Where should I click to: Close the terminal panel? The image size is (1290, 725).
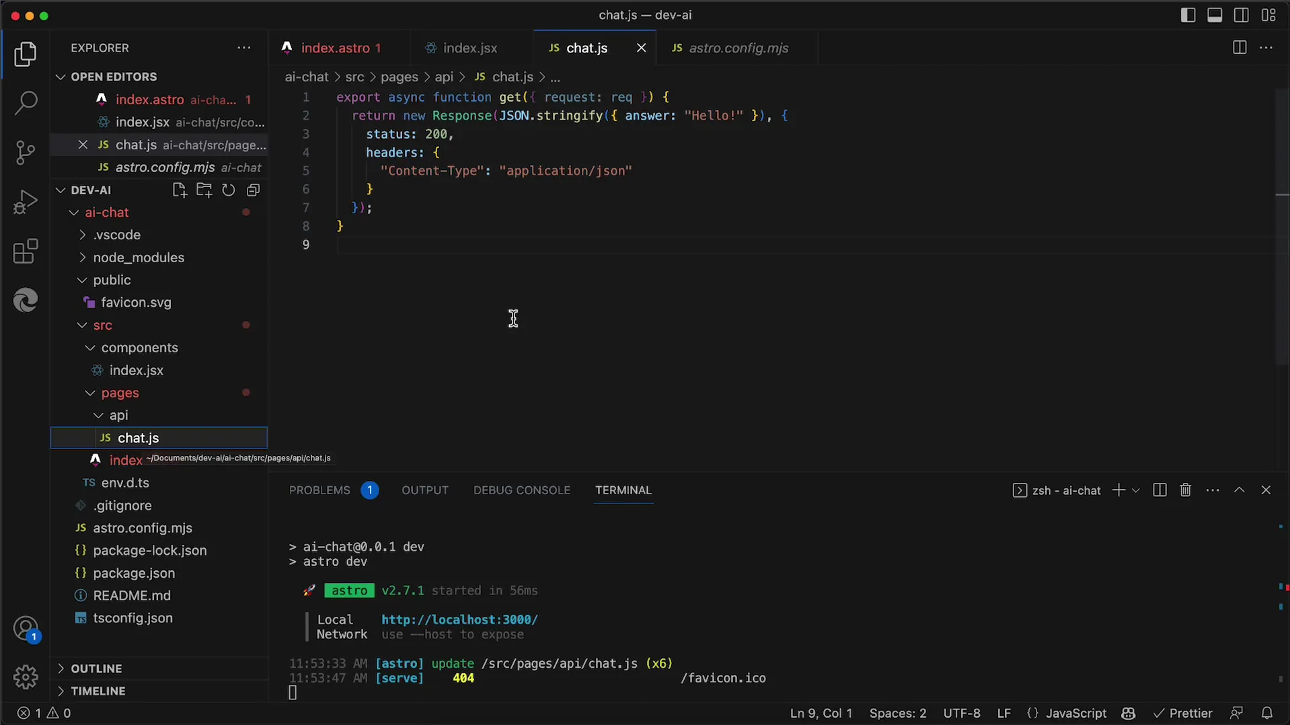click(x=1266, y=490)
